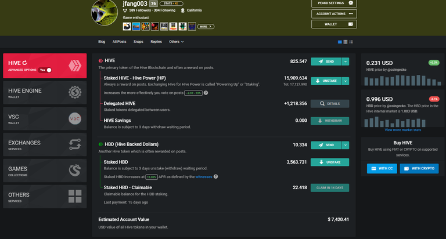Expand the Others dropdown menu
The image size is (446, 239).
(x=177, y=42)
